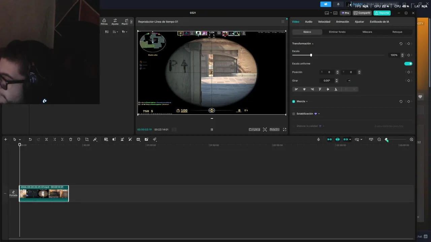Switch to the Audio tab
The width and height of the screenshot is (431, 242).
(309, 22)
